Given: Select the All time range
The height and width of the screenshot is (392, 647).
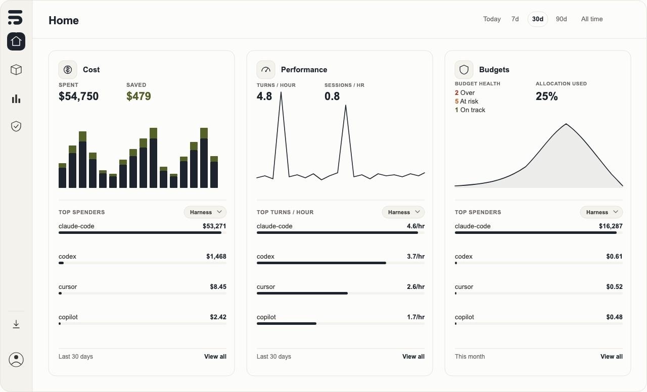Looking at the screenshot, I should click(592, 19).
